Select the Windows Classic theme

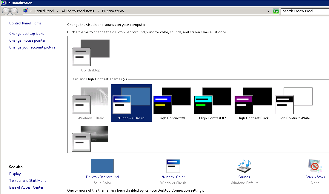click(131, 101)
